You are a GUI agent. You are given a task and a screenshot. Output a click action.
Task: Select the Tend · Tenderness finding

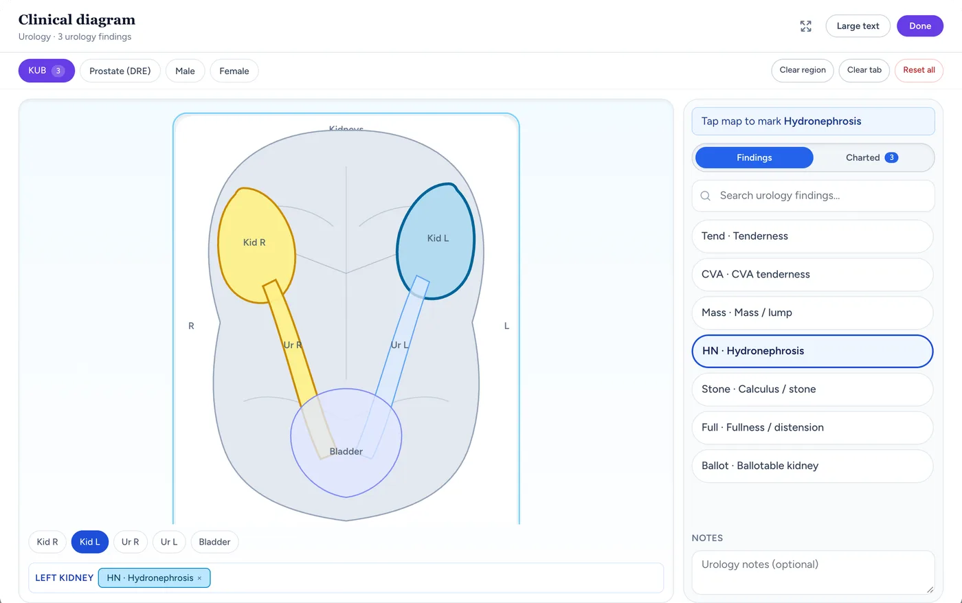[x=812, y=236]
